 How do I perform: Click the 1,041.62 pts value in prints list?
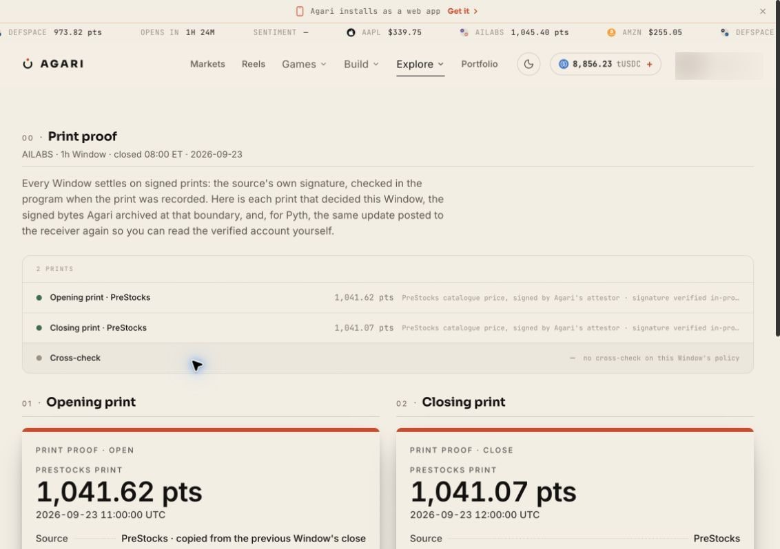pos(364,298)
